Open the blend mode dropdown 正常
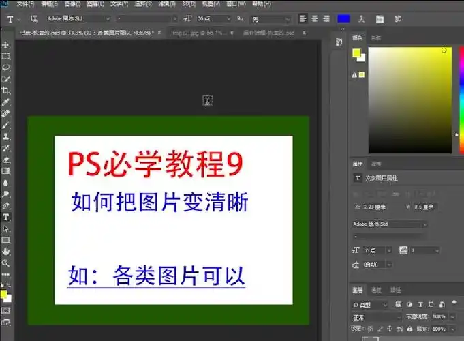Viewport: 464px width, 341px height. (376, 317)
